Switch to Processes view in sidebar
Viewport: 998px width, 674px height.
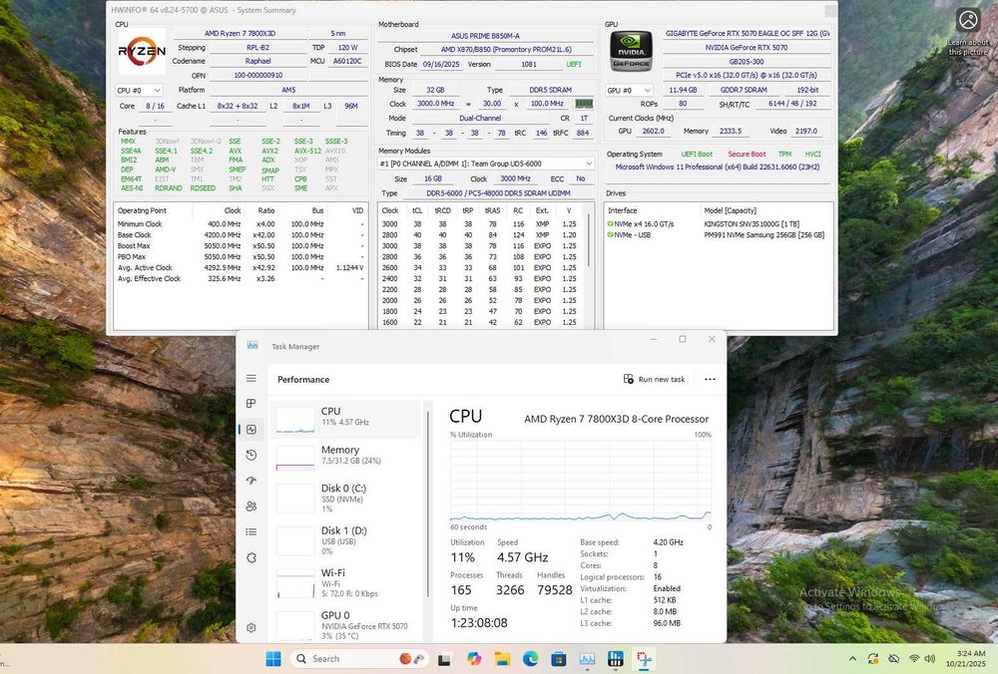[251, 404]
